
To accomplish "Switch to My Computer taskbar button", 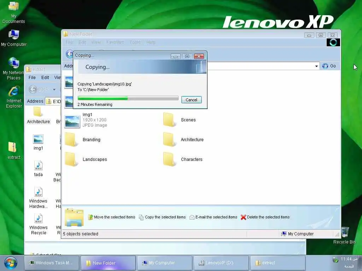I will tap(165, 263).
